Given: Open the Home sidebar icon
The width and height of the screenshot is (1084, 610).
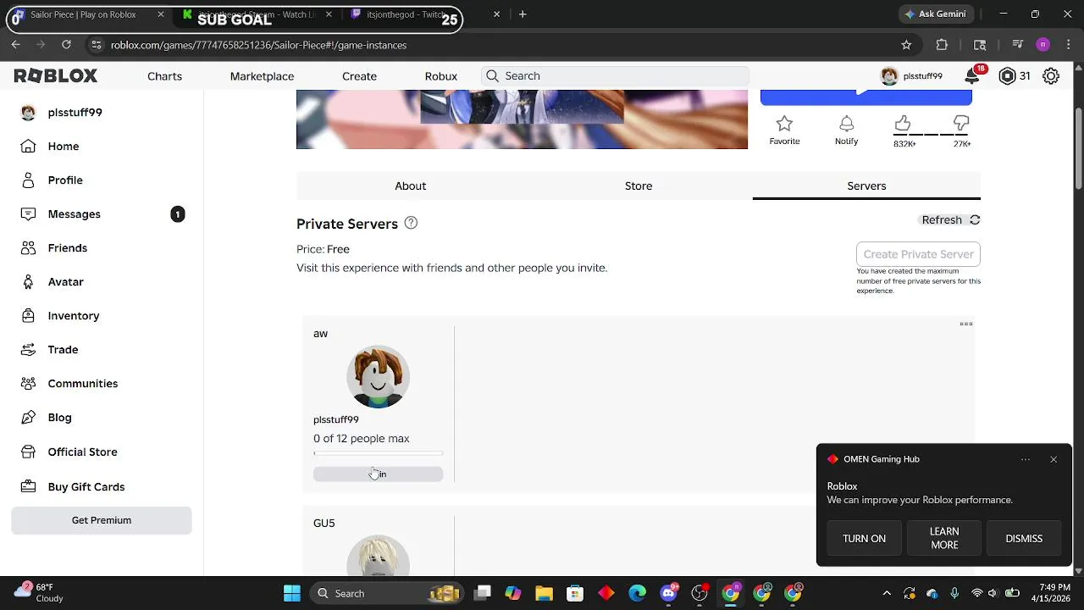Looking at the screenshot, I should (x=28, y=147).
